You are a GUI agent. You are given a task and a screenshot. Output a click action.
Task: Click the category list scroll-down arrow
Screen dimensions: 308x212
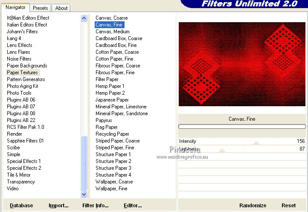(84, 195)
